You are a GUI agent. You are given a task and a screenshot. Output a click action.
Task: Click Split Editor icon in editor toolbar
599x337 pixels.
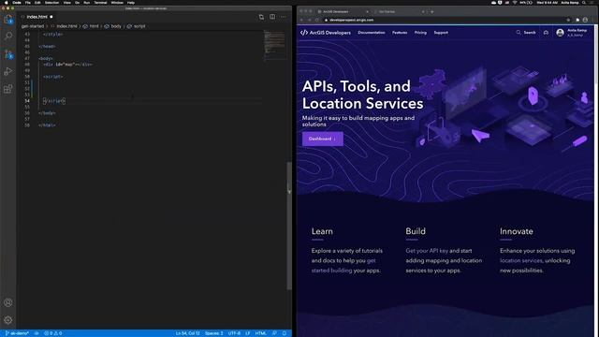272,17
